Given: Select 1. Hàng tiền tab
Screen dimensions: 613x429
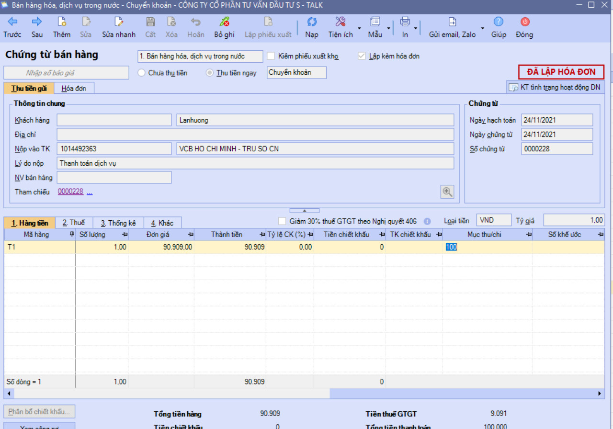Looking at the screenshot, I should pyautogui.click(x=30, y=223).
